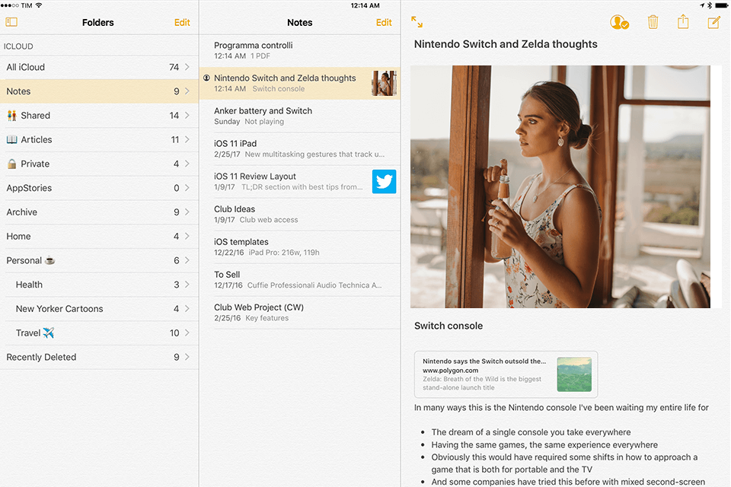Select the Health subfolder
The image size is (731, 487).
tap(99, 285)
